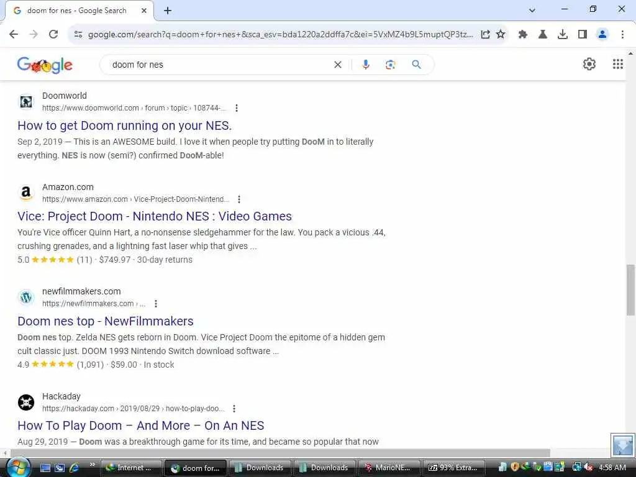Open more options for Amazon.com result
636x477 pixels.
pyautogui.click(x=239, y=199)
